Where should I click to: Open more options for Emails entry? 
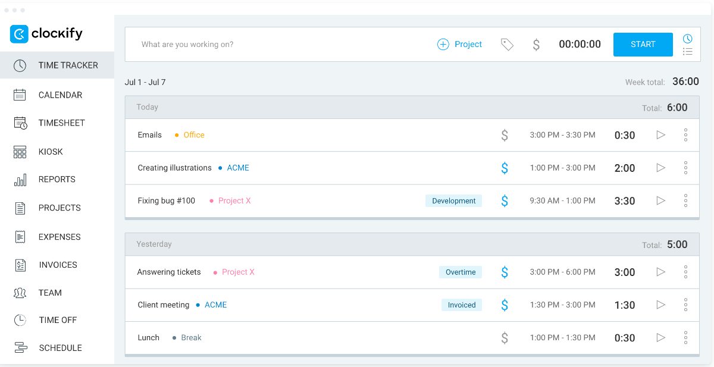pos(685,135)
